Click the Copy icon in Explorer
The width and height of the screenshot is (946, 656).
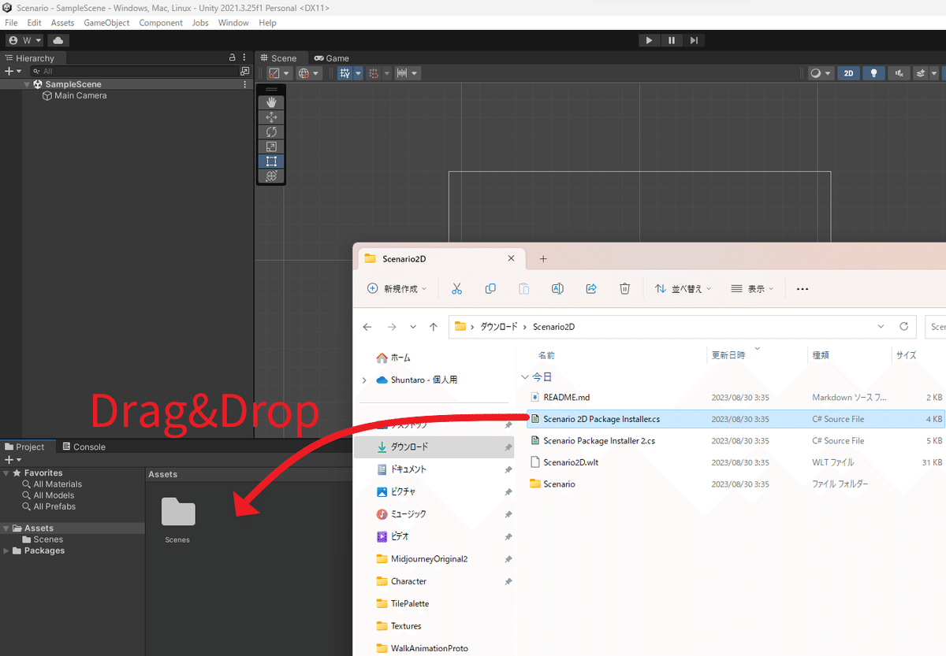490,289
